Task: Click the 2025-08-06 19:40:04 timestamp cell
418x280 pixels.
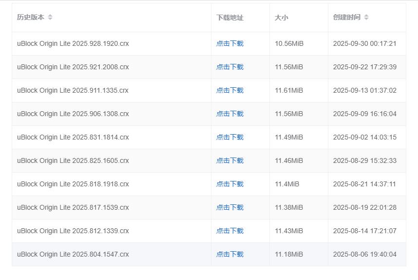Action: (364, 254)
